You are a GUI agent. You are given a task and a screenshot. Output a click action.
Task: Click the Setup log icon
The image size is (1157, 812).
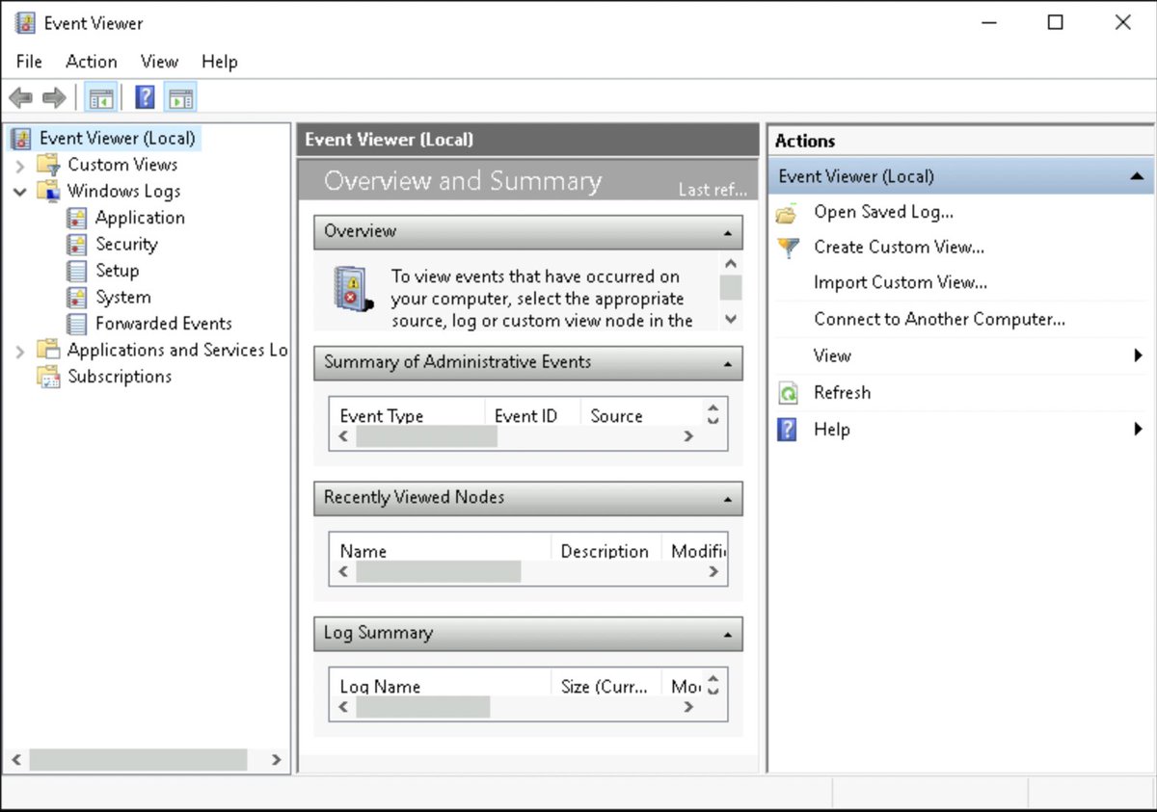(77, 271)
